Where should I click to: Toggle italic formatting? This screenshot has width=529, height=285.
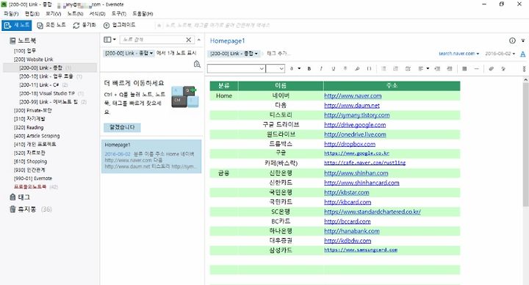point(321,68)
